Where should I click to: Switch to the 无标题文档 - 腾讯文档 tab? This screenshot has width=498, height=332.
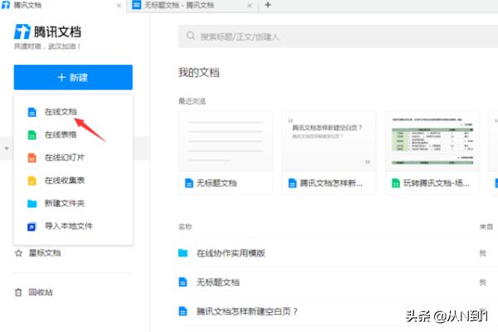coord(193,6)
